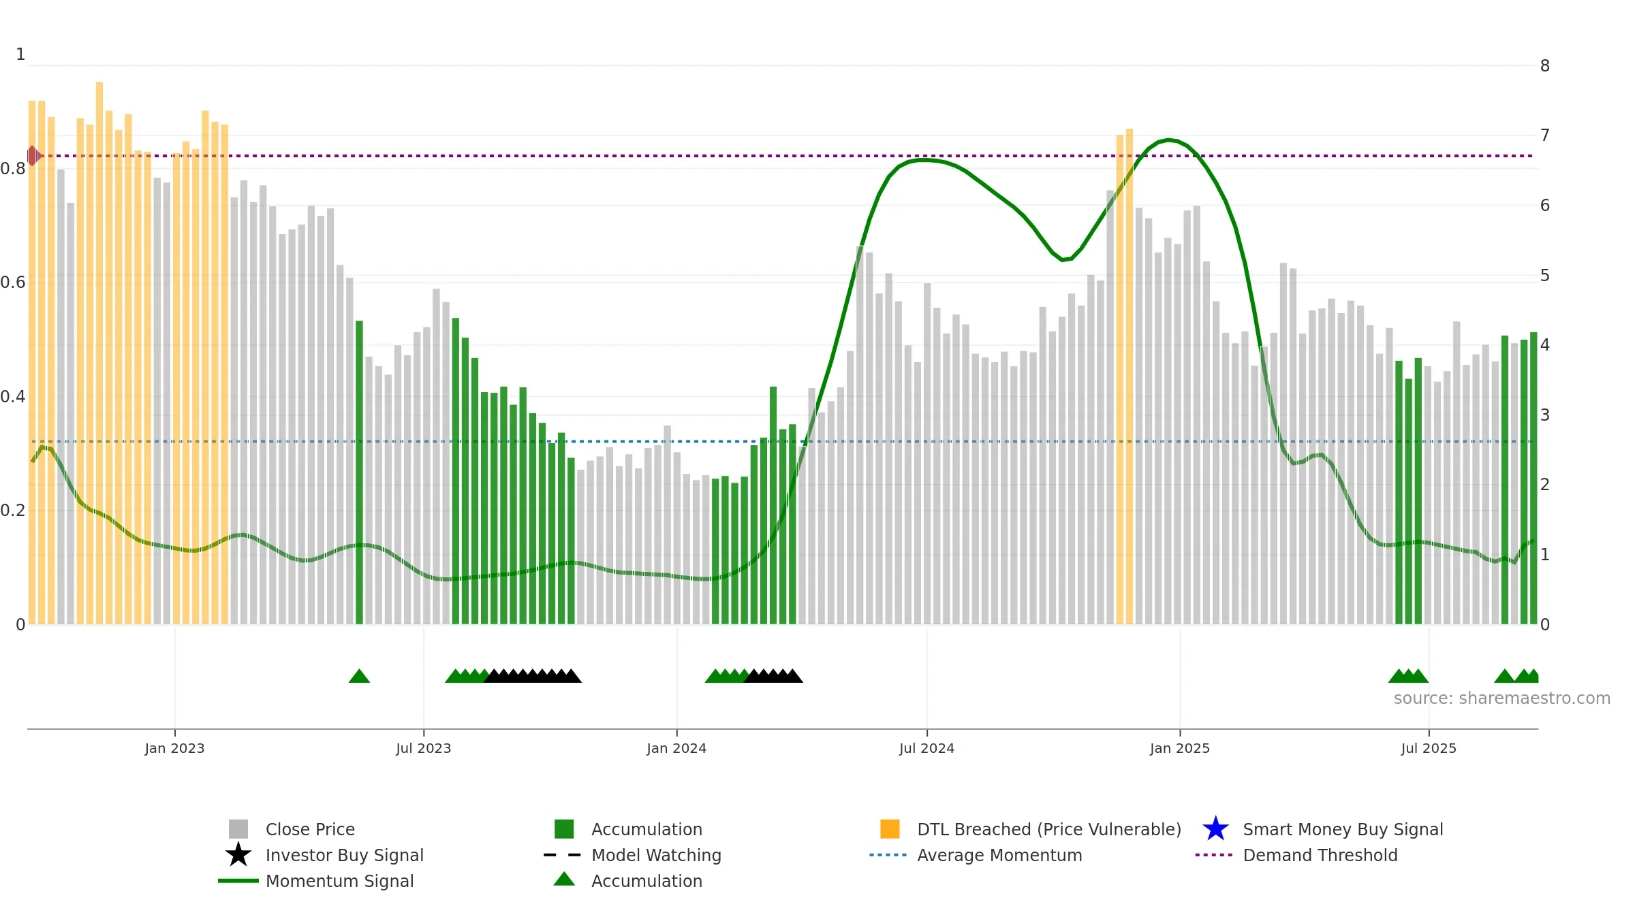Click the dashed Model Watching legend icon
Viewport: 1635px width, 919px height.
(x=563, y=855)
